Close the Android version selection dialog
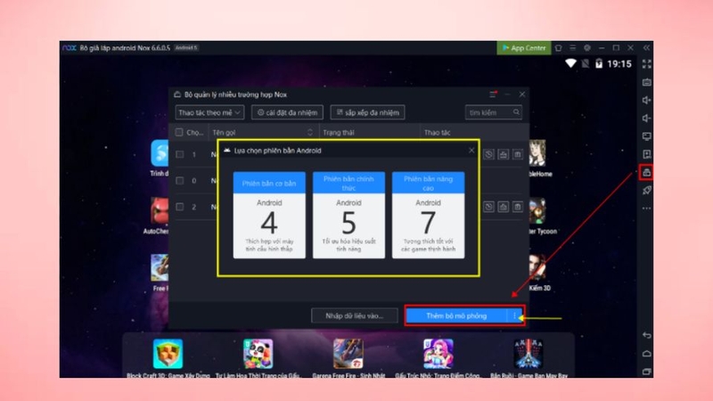713x401 pixels. [x=471, y=150]
